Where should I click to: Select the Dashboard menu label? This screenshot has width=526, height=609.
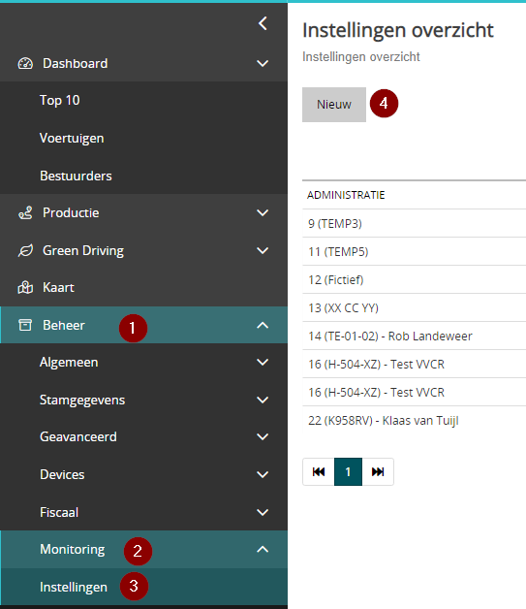coord(76,63)
